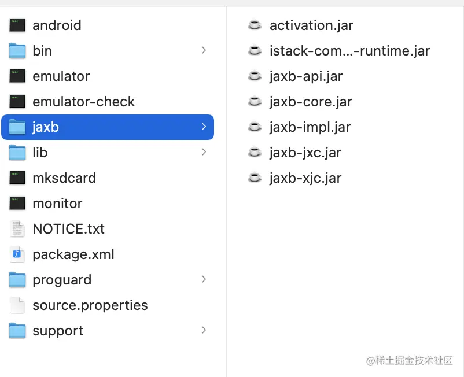464x377 pixels.
Task: Click the proguard folder icon
Action: click(17, 280)
